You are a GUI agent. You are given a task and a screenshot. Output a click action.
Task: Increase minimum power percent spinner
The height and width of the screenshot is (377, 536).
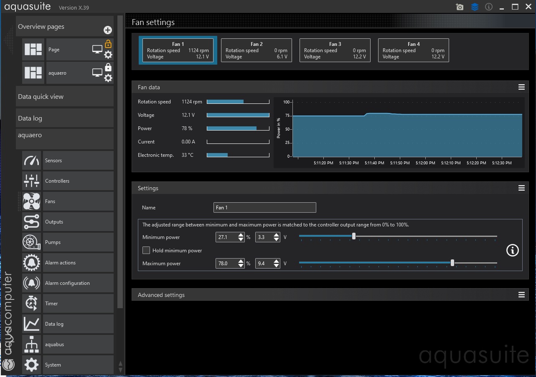241,235
